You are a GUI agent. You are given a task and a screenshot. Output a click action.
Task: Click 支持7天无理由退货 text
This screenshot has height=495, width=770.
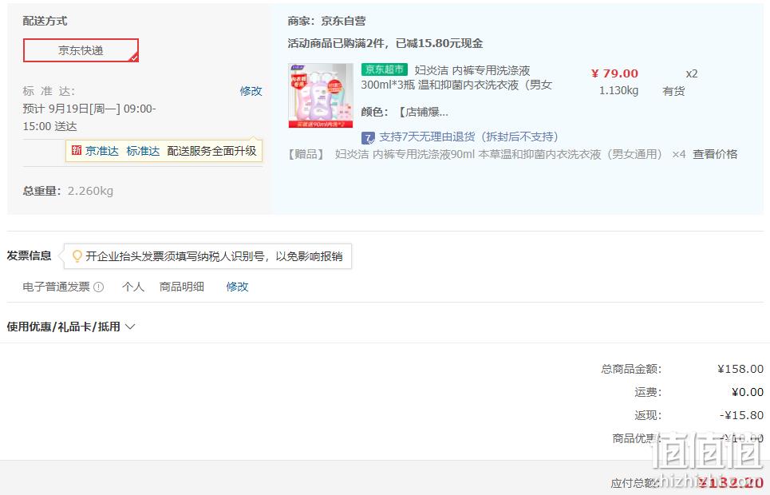tap(468, 137)
